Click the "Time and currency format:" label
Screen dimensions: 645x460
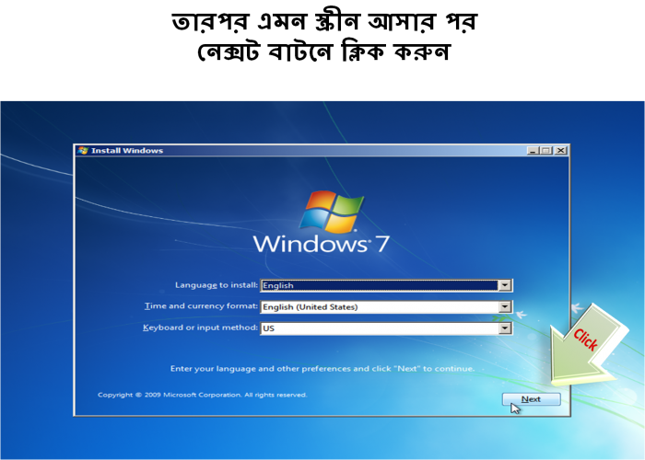coord(201,306)
